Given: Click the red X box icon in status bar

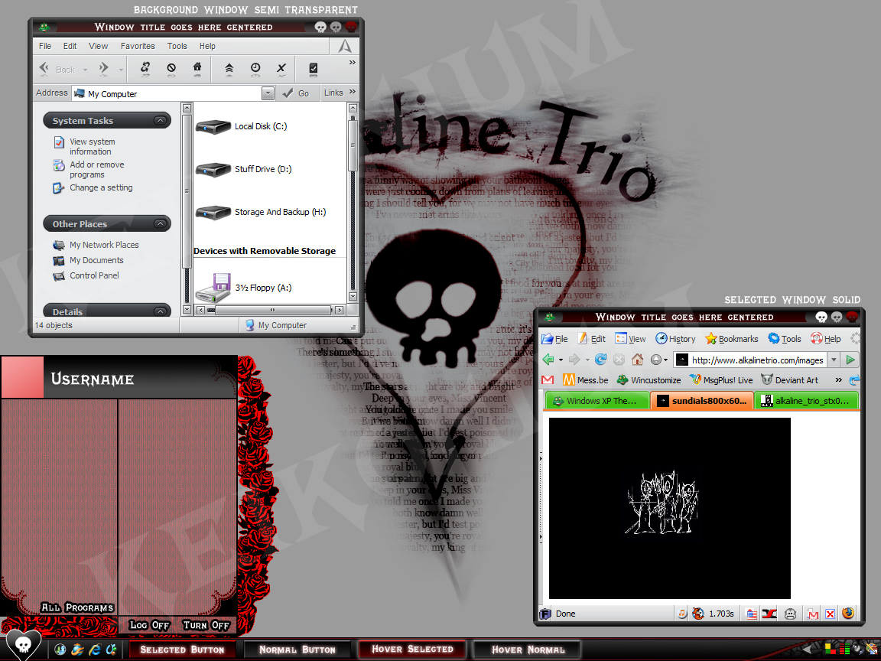Looking at the screenshot, I should pos(830,614).
